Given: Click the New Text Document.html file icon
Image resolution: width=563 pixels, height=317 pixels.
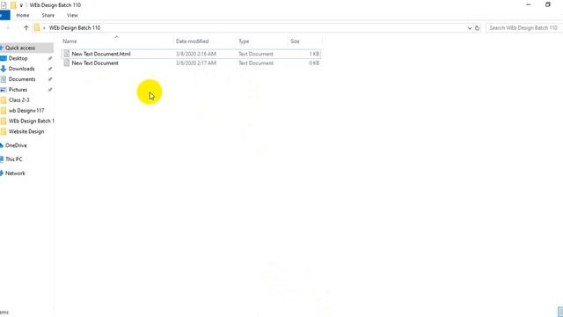Looking at the screenshot, I should pos(67,54).
